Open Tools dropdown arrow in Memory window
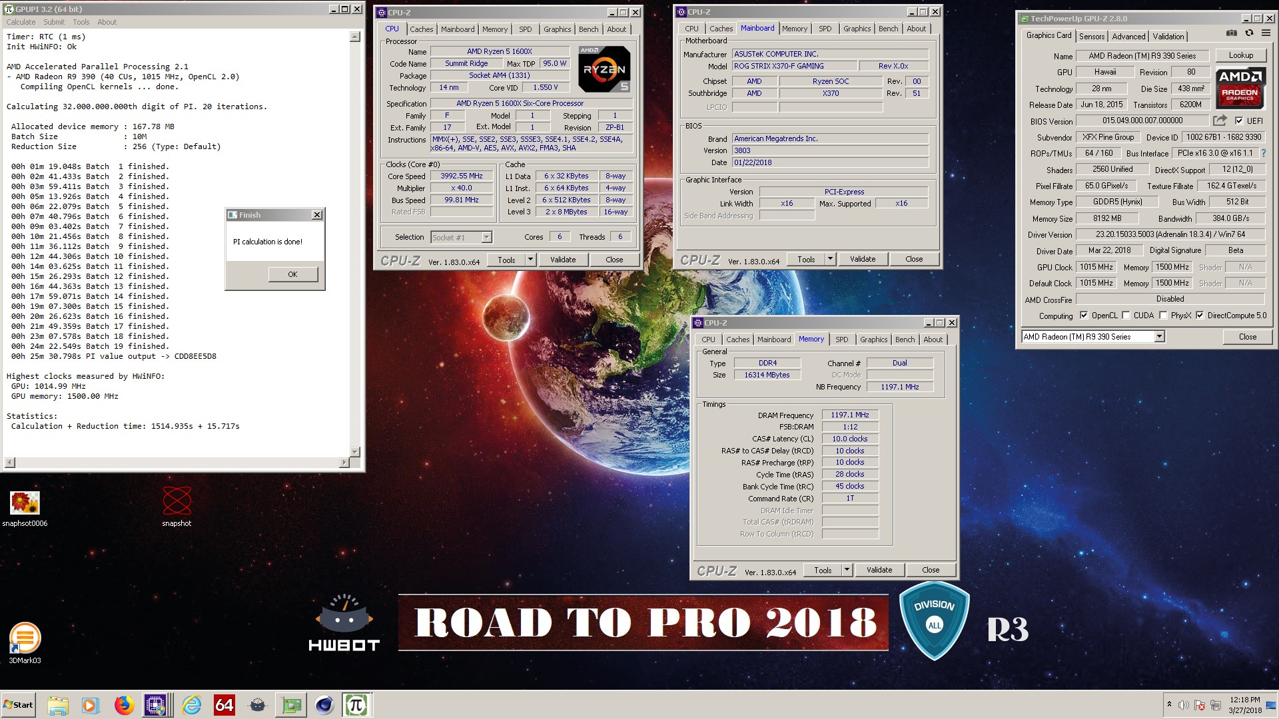 click(847, 570)
